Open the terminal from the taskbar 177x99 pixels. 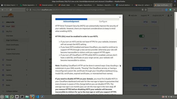click(22, 97)
